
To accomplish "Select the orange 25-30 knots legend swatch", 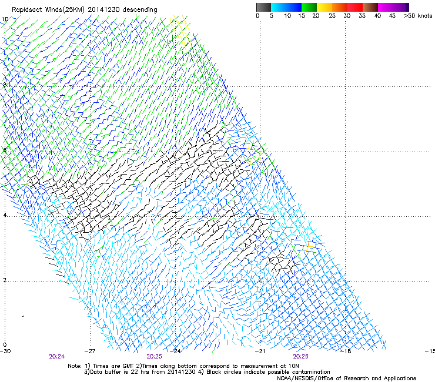I will pos(340,7).
